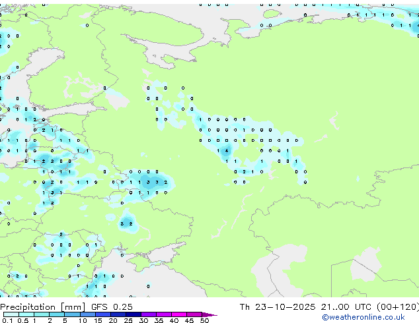The height and width of the screenshot is (323, 419).
Task: Select the "GFS 0.25" model label
Action: coord(112,307)
